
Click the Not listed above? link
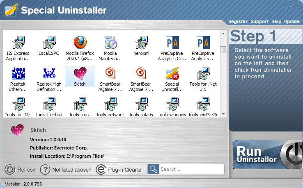pos(72,170)
